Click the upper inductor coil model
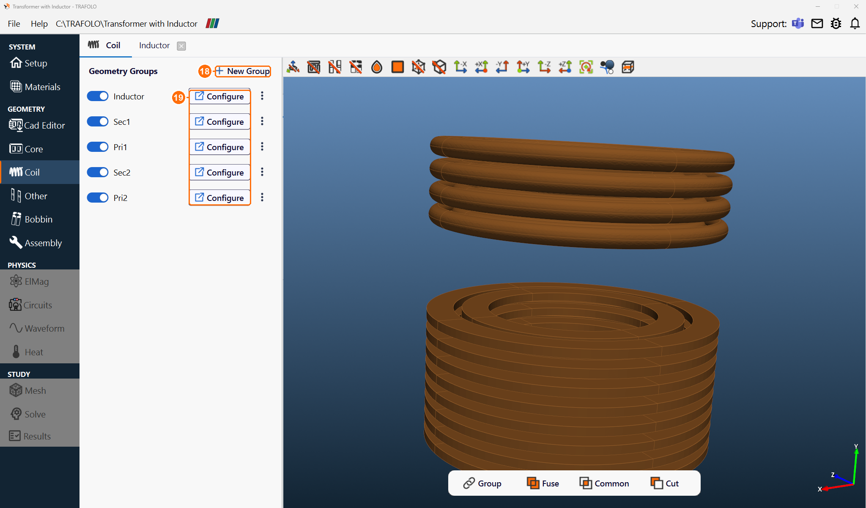 tap(581, 192)
